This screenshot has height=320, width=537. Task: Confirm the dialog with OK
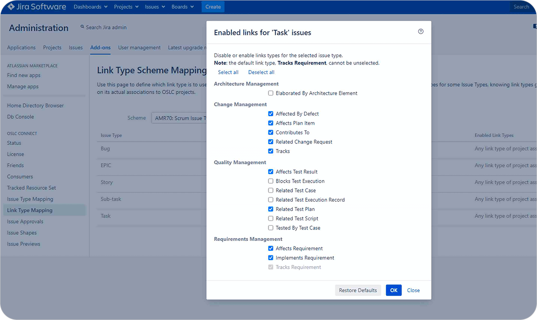click(x=394, y=290)
